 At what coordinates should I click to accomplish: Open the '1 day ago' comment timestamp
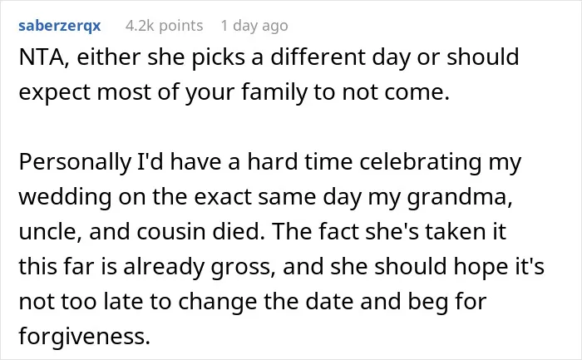[x=254, y=26]
